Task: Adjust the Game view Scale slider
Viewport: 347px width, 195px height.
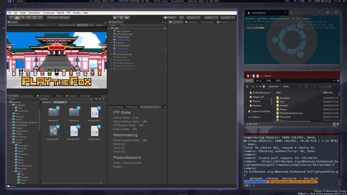Action: tap(48, 25)
